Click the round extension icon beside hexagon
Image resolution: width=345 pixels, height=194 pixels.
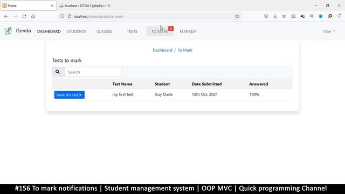point(330,16)
